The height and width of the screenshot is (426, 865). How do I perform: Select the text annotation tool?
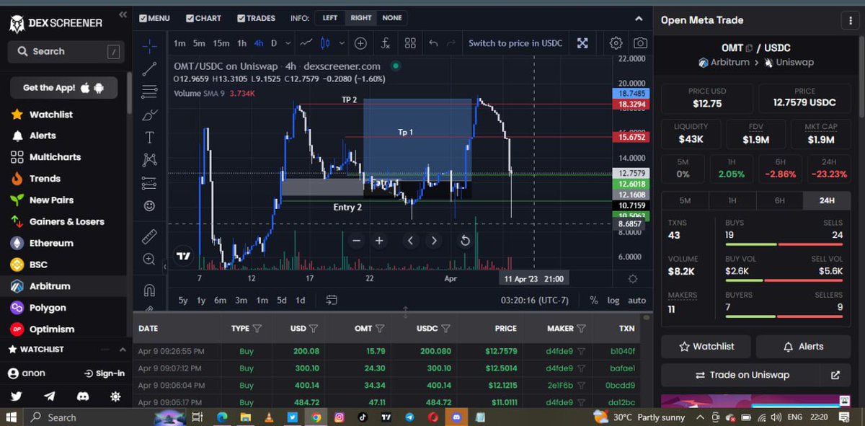[149, 137]
